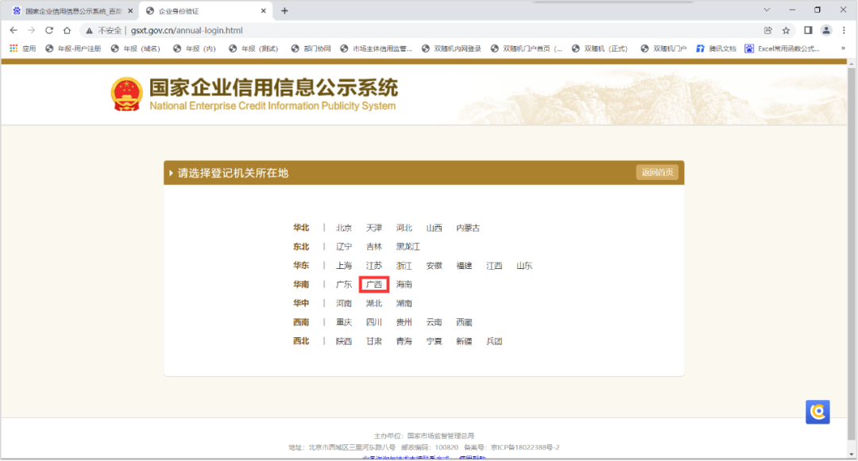Close the 国家企业信用信息公示系统 tab

(x=130, y=11)
